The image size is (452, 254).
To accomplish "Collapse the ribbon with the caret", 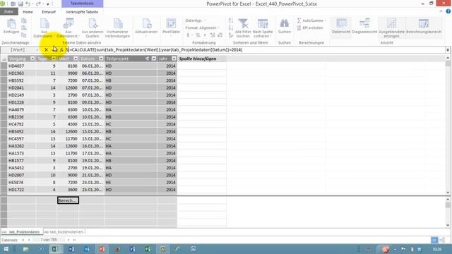I will 441,11.
